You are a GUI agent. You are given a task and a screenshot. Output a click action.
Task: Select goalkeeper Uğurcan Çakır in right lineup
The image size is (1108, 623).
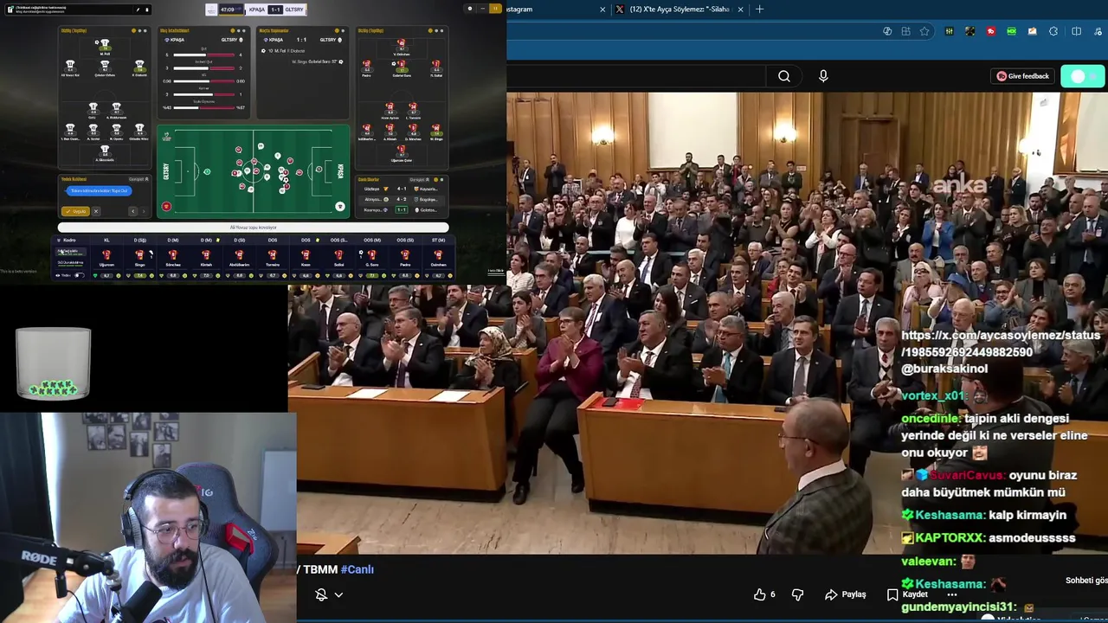401,154
